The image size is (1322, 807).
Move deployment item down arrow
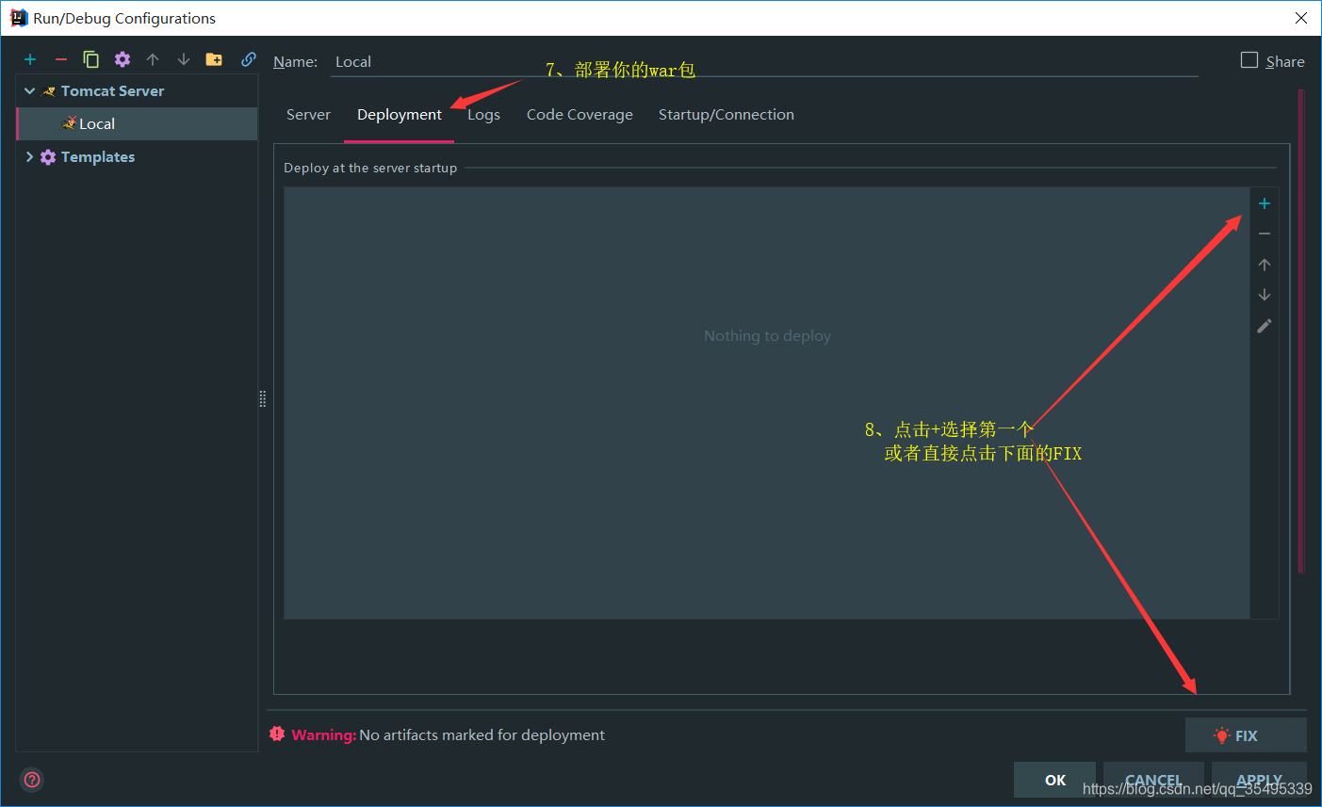(1265, 295)
